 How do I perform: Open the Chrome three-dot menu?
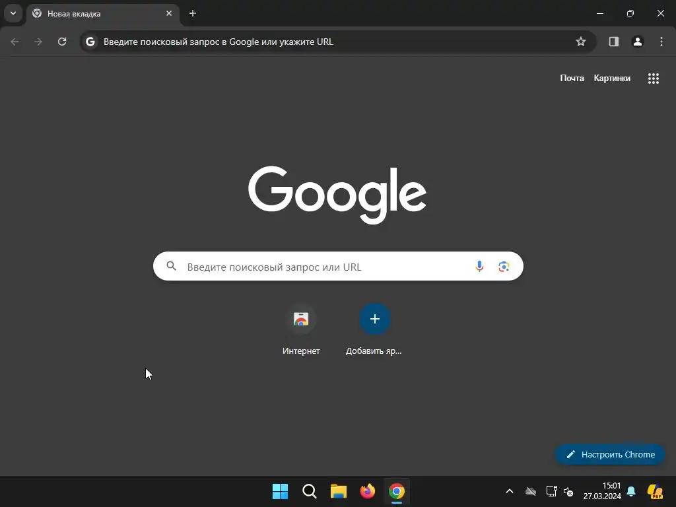(661, 42)
